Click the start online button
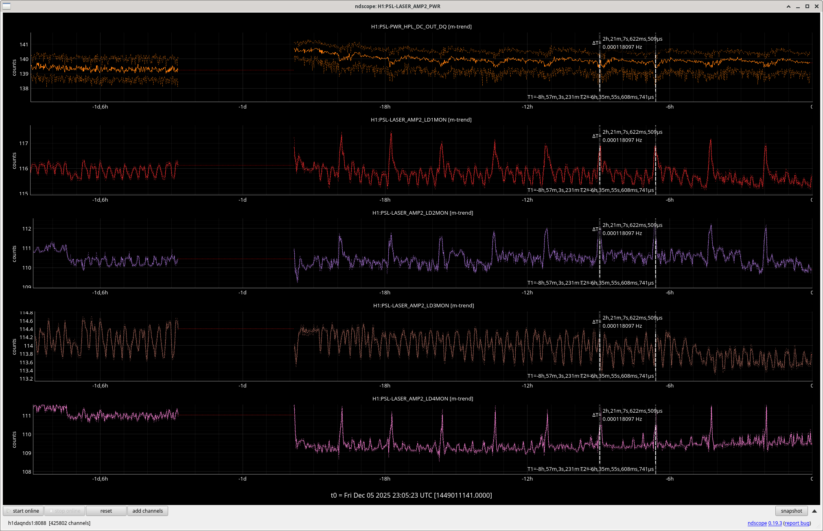This screenshot has width=823, height=531. pyautogui.click(x=23, y=511)
